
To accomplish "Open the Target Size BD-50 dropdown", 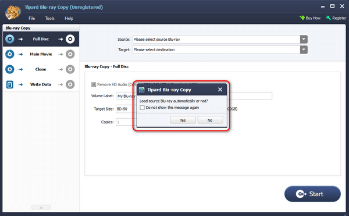I will coord(126,109).
